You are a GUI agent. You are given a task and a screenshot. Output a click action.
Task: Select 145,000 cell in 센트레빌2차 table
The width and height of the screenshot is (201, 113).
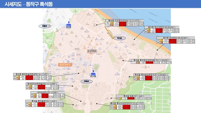click(x=55, y=86)
